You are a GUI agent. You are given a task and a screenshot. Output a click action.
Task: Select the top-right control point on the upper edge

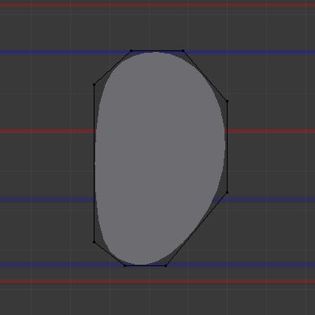[x=183, y=50]
